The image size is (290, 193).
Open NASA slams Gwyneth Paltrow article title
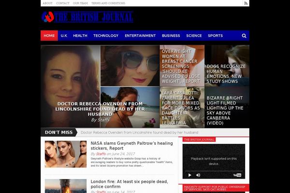(131, 146)
